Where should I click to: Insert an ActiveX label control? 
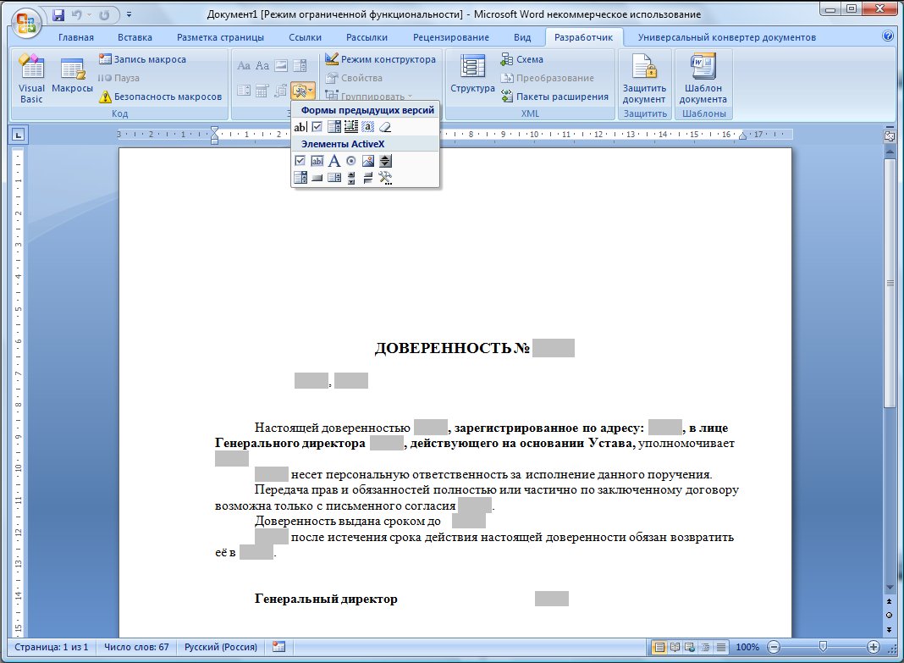pyautogui.click(x=333, y=161)
